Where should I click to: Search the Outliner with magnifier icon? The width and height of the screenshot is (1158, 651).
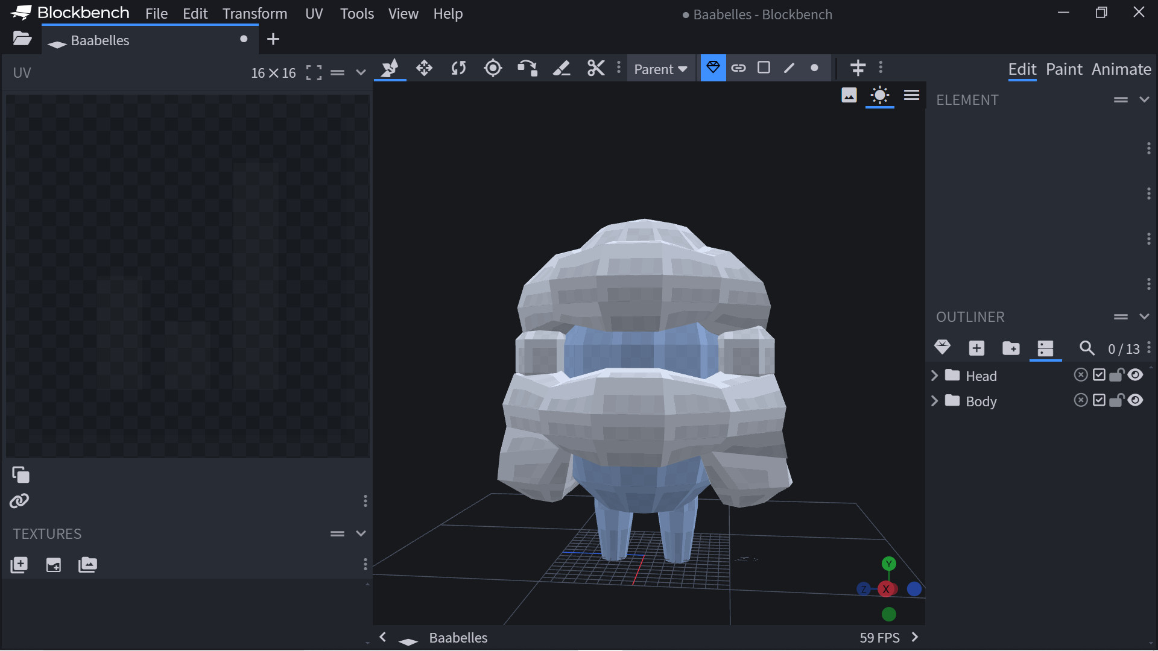pos(1087,348)
